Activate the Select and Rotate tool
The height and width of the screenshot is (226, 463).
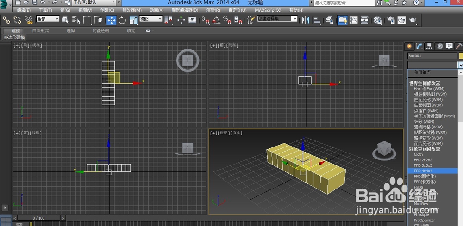[122, 20]
